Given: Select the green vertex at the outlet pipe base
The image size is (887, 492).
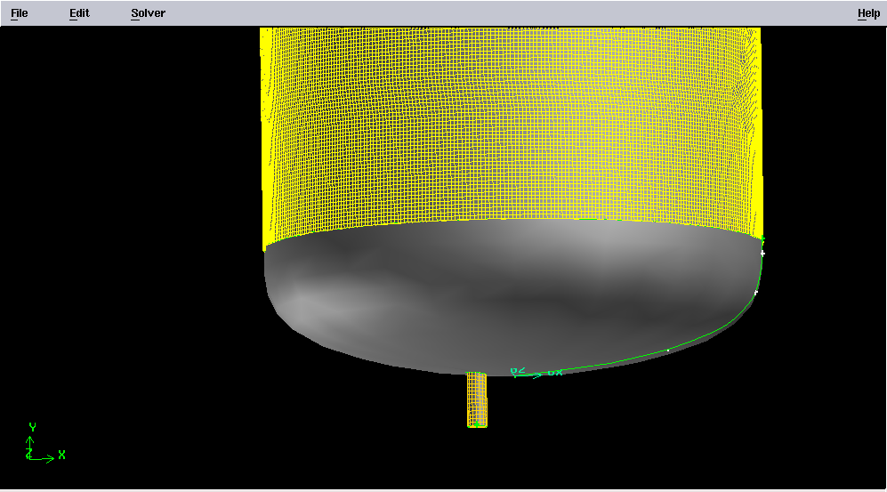Looking at the screenshot, I should point(477,425).
